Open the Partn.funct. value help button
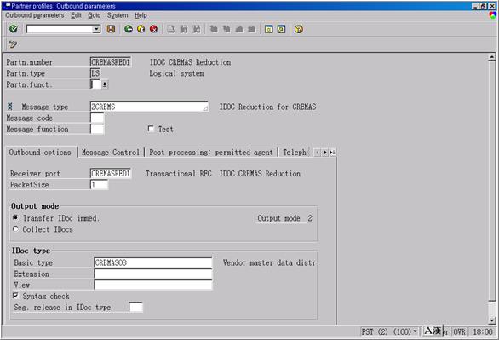Screen dimensions: 499x340 coord(105,84)
